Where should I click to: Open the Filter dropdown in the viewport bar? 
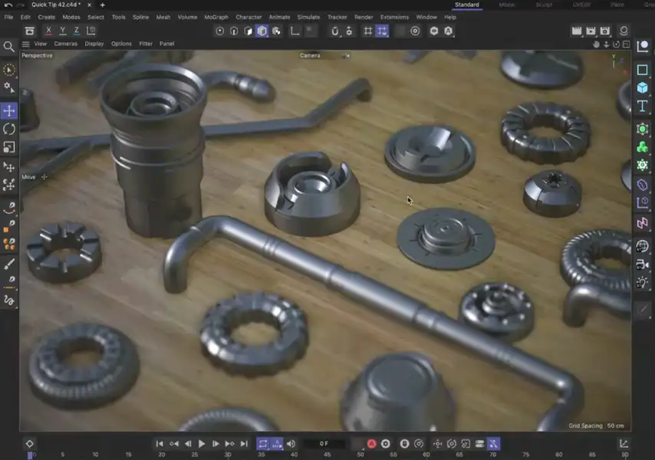click(146, 44)
